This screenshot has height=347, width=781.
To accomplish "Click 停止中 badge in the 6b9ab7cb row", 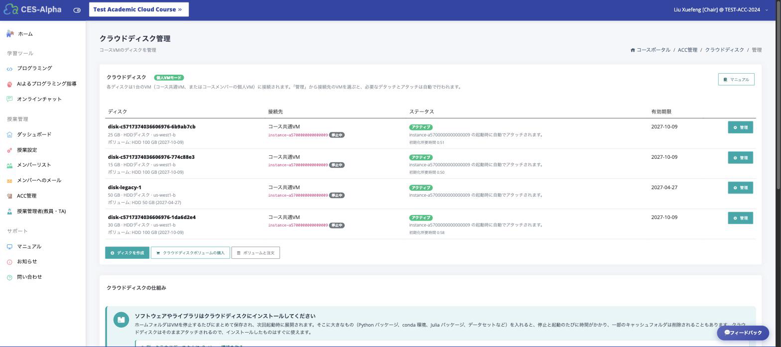I will (x=337, y=135).
